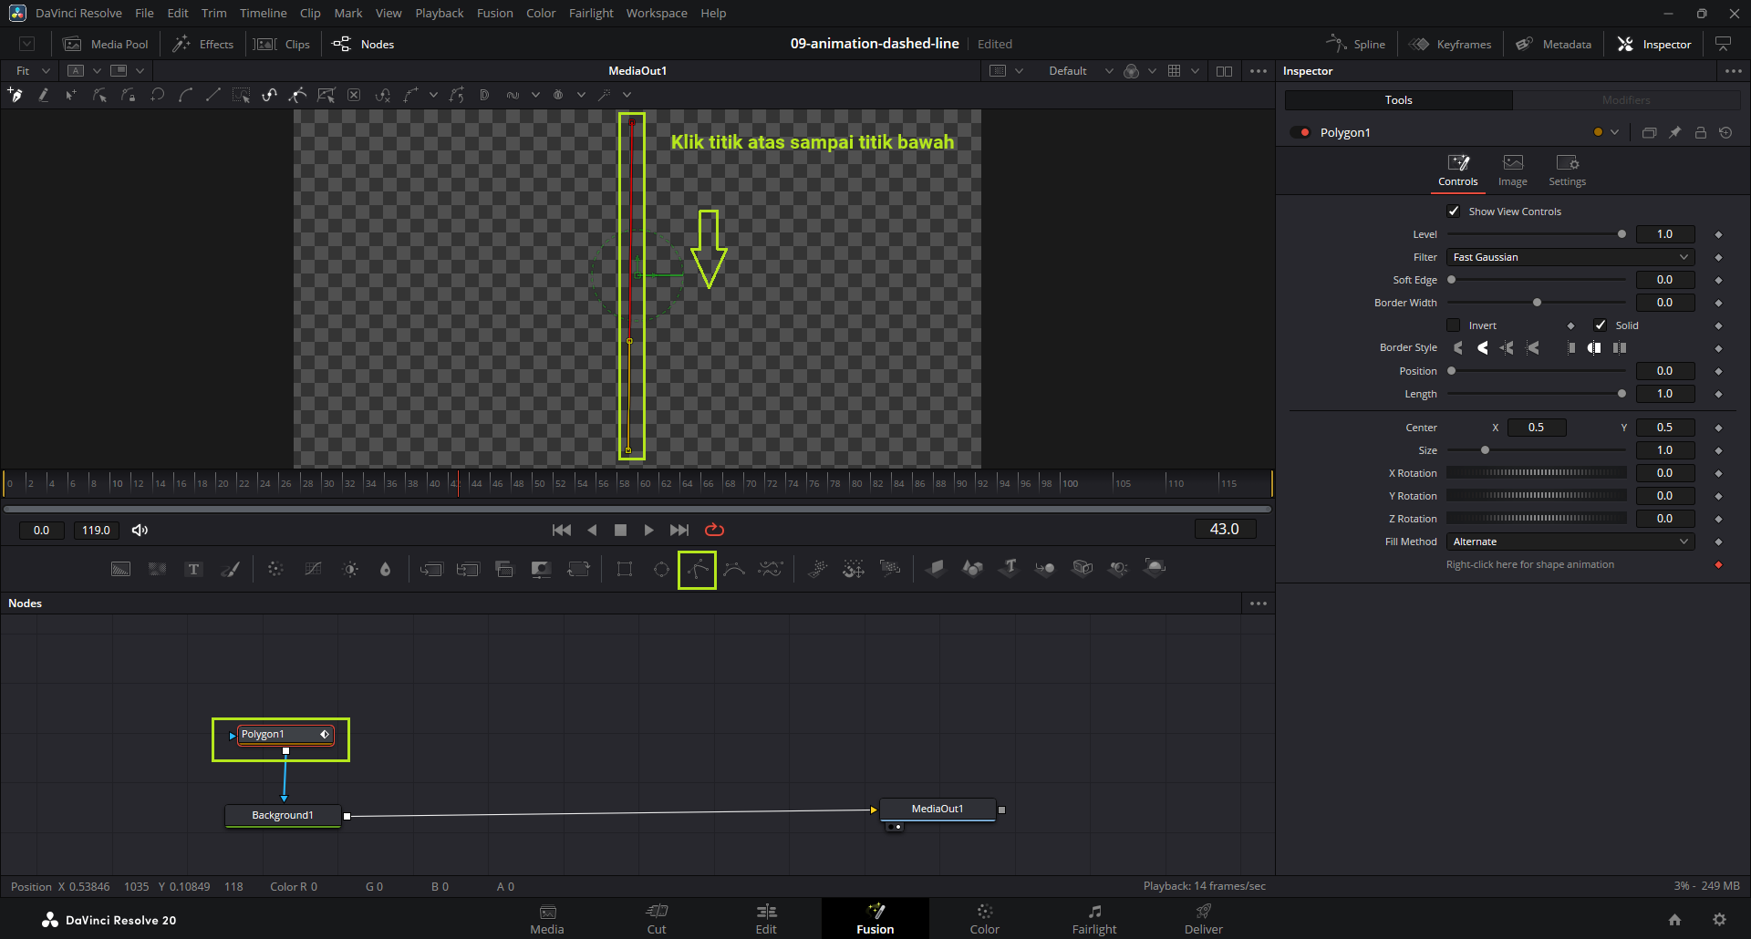Open the Fusion menu

pos(494,14)
